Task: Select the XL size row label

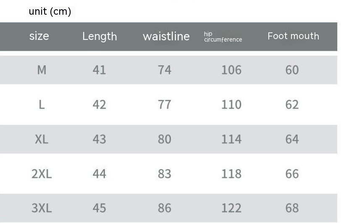Action: click(42, 139)
